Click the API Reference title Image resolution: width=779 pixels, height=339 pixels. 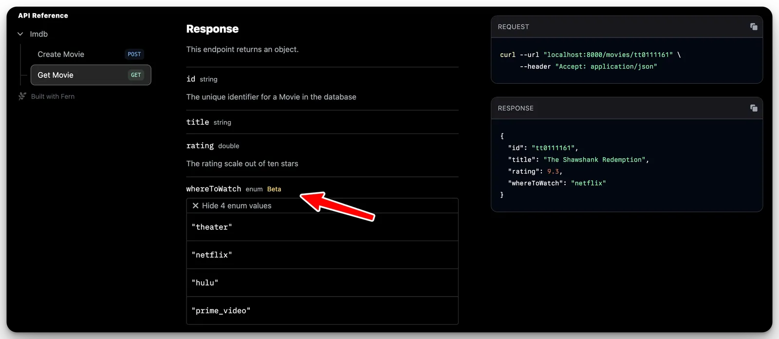coord(43,16)
